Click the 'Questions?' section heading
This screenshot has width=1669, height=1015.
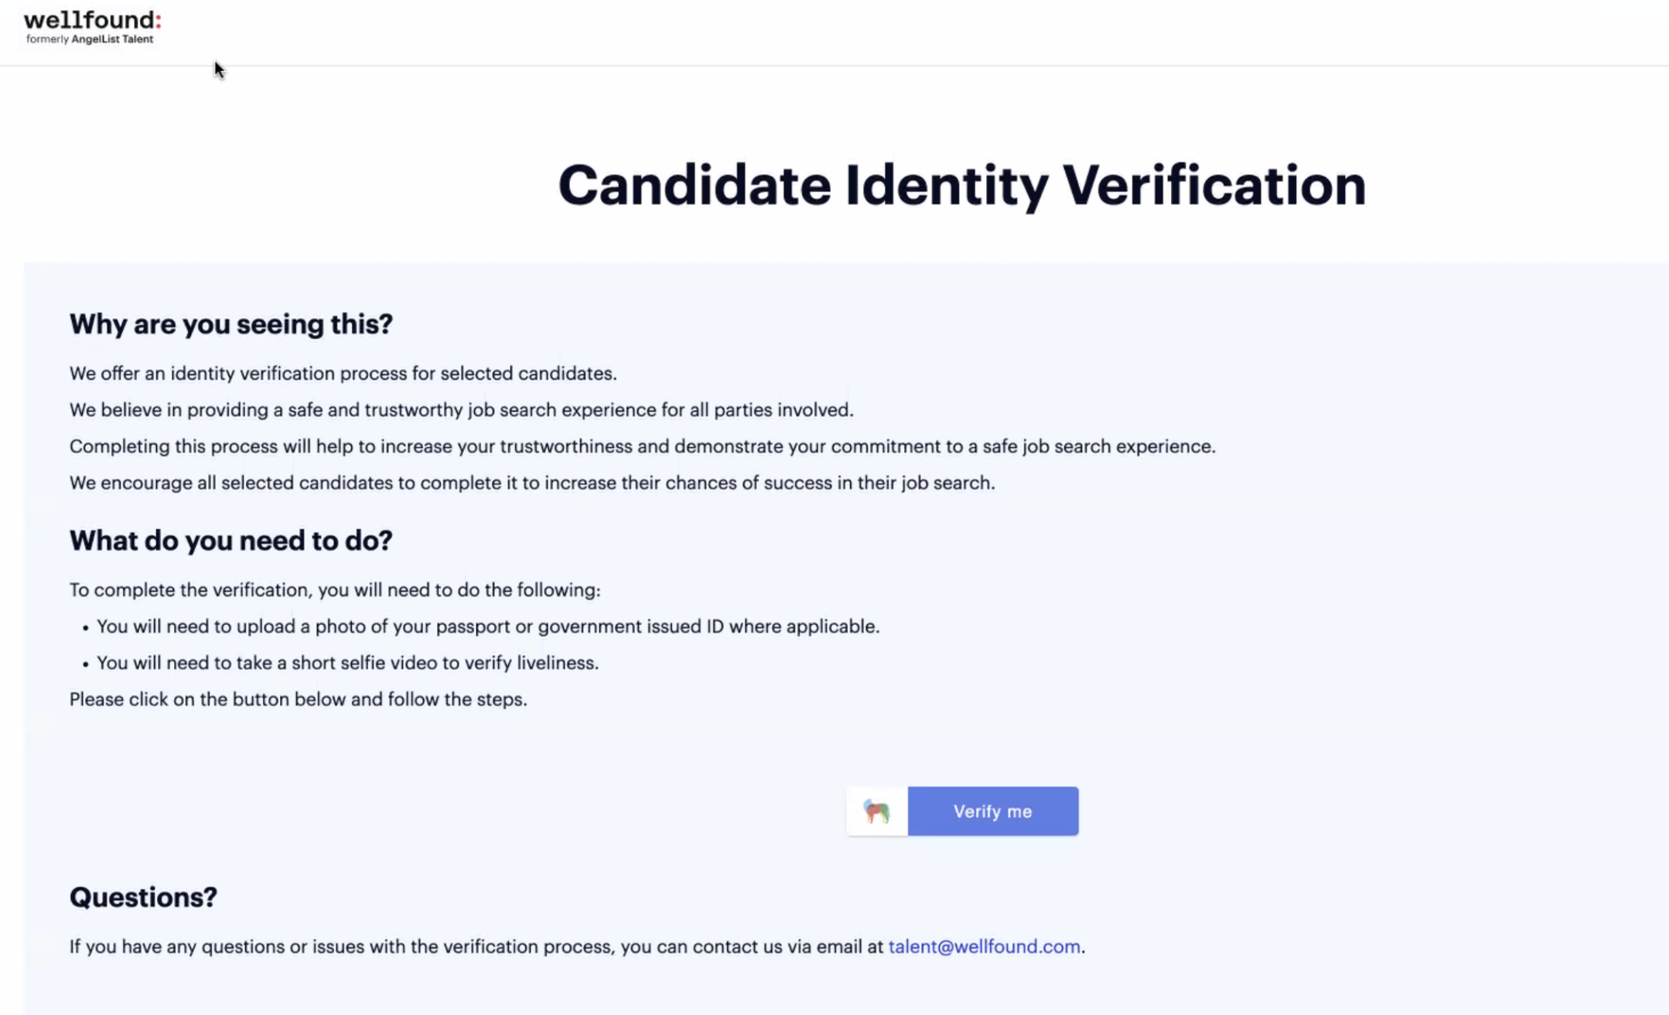pos(143,897)
